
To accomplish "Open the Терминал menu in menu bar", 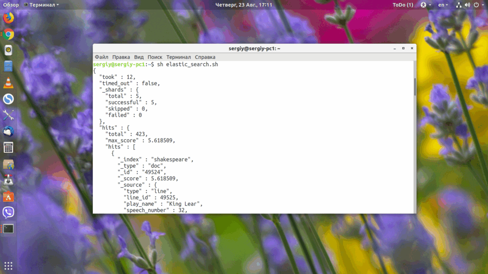I will [178, 57].
